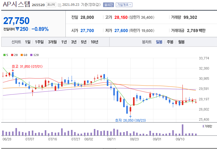
Task: Click the lower limit 하한가 19,600 text
Action: [x=142, y=30]
